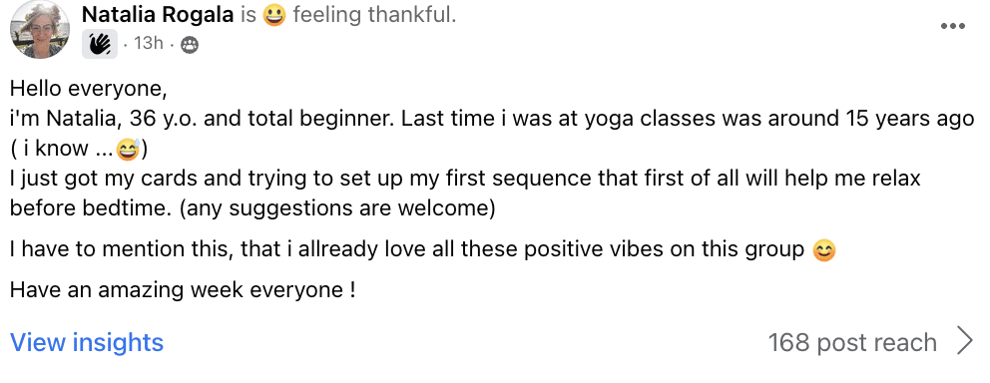Image resolution: width=990 pixels, height=383 pixels.
Task: Click the 168 post reach label
Action: coord(852,343)
